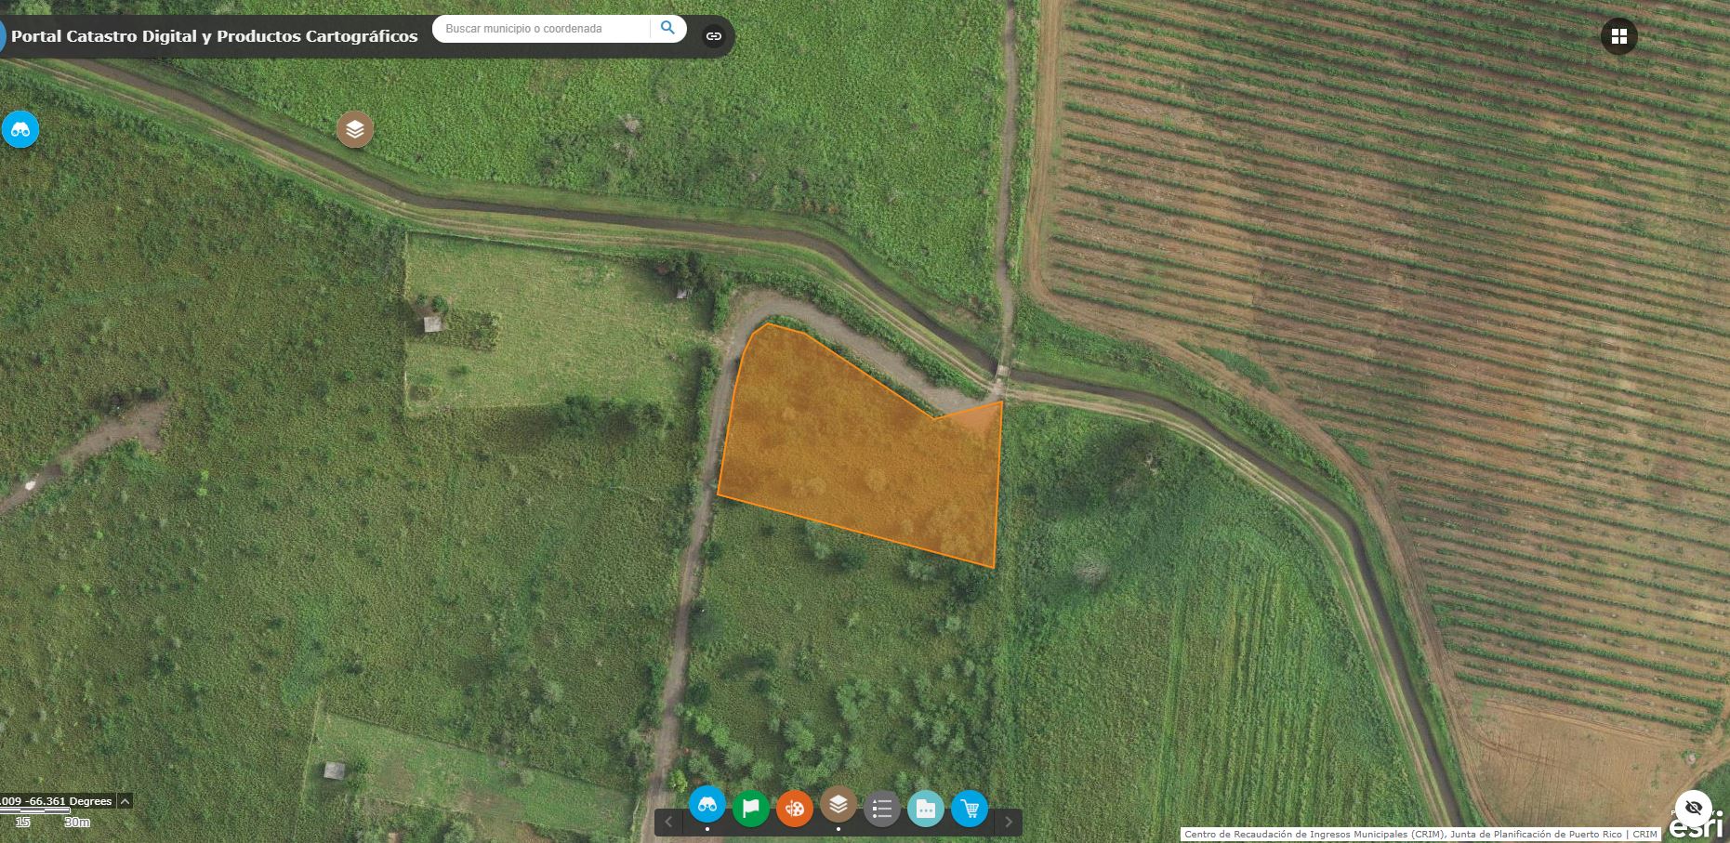Viewport: 1730px width, 843px height.
Task: Open the gray legend list widget
Action: coord(881,808)
